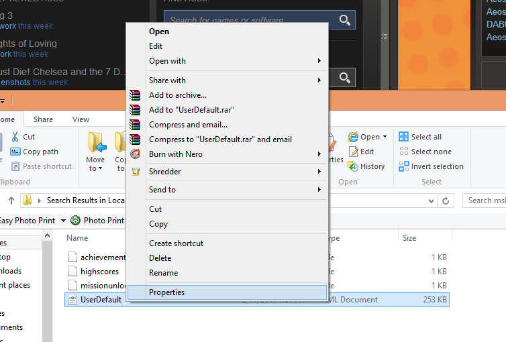Open the address bar history dropdown
Screen dimensions: 506x342
tap(431, 201)
